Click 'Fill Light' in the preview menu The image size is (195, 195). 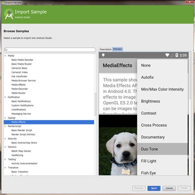pos(149,161)
